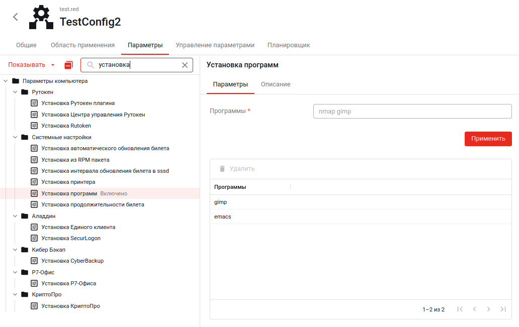519x327 pixels.
Task: Open the Показывать dropdown filter
Action: 31,65
